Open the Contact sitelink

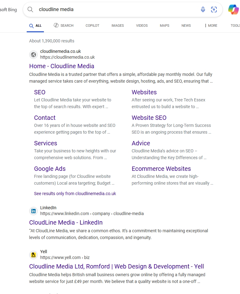click(x=45, y=118)
